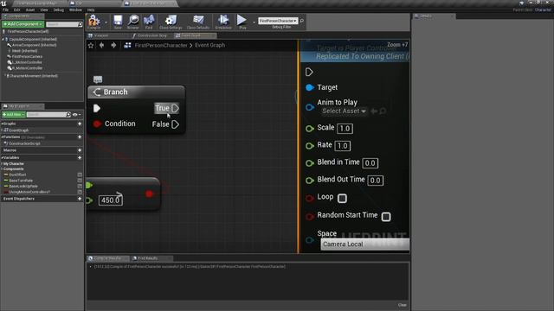Open the Edit menu
The image size is (554, 311).
(16, 10)
